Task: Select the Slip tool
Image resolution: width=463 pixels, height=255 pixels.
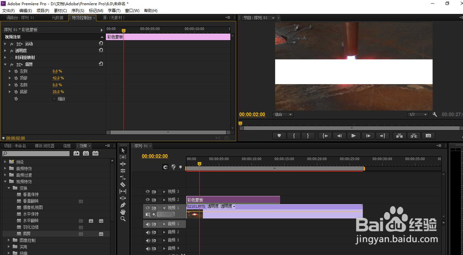Action: (123, 191)
